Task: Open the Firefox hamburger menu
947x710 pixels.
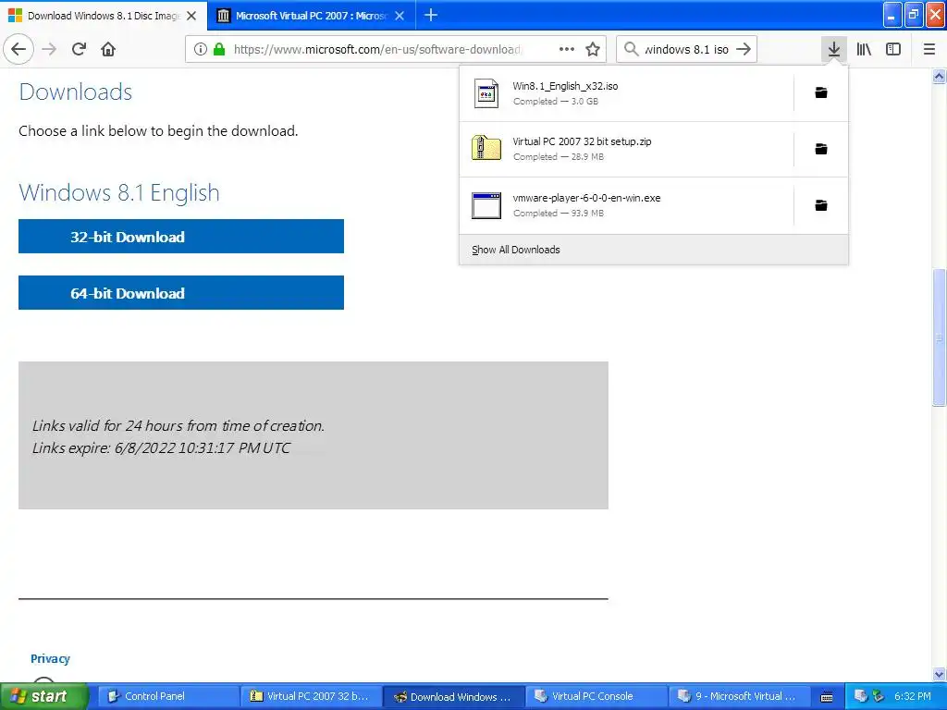Action: [929, 49]
